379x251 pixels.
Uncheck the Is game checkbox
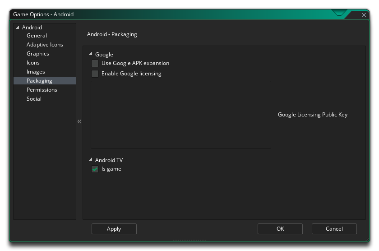click(x=95, y=169)
